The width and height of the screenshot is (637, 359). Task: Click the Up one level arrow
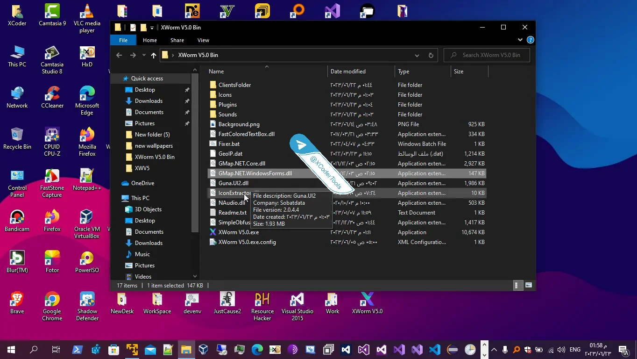pos(153,55)
